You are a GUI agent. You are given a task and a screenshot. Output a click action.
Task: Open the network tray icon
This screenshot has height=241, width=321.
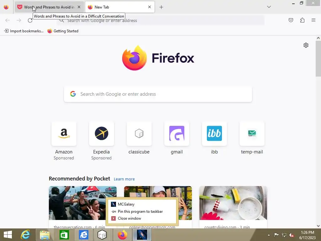(284, 235)
